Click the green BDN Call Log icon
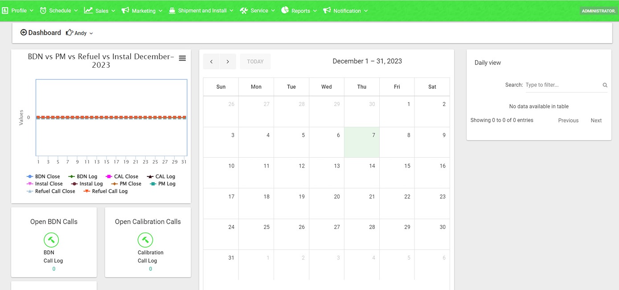619x290 pixels. coord(51,240)
